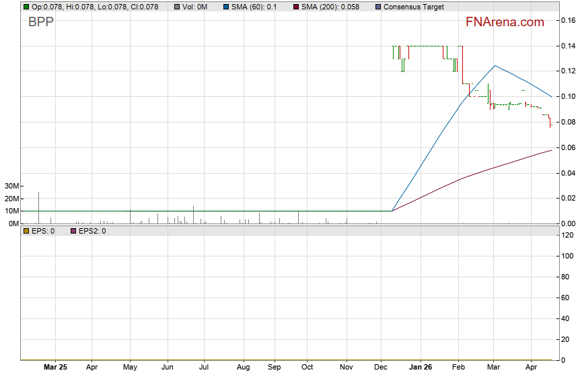Click the Consensus Target legend swatch
The height and width of the screenshot is (381, 578).
378,7
